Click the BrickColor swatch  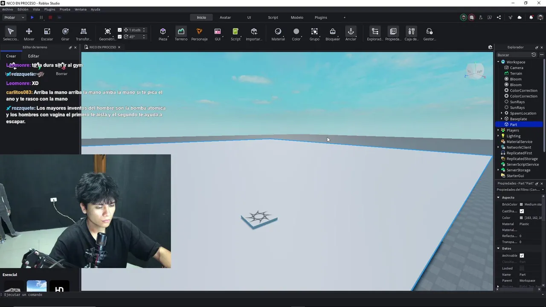(521, 204)
